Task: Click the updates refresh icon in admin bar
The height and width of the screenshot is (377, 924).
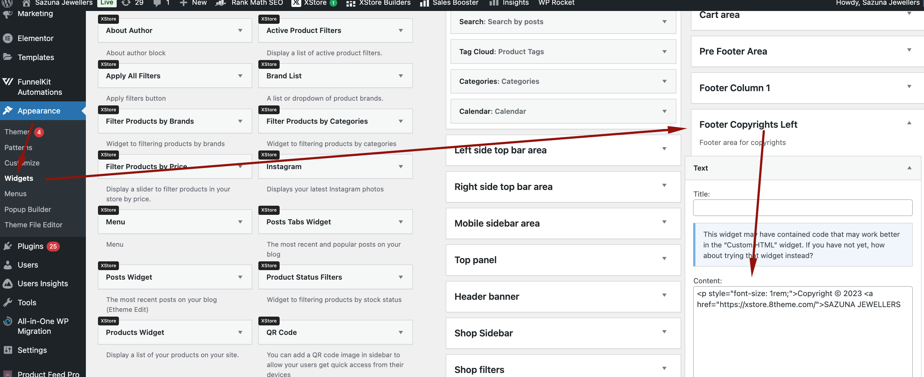Action: pos(126,3)
